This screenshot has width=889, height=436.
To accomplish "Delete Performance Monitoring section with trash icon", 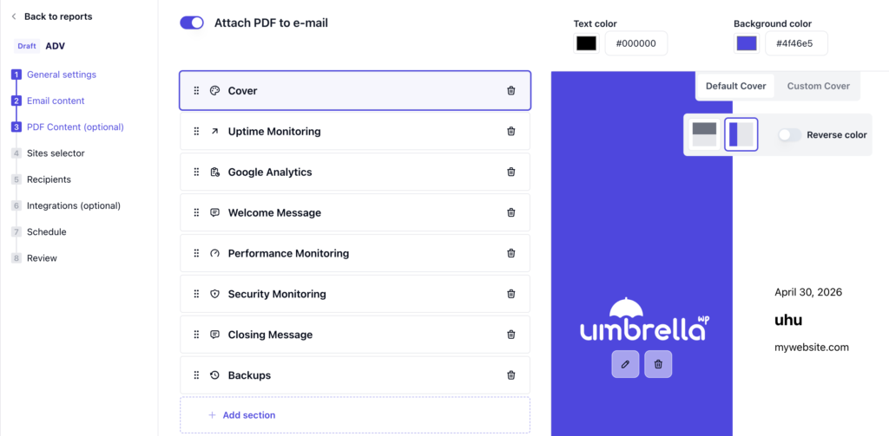I will (x=510, y=253).
